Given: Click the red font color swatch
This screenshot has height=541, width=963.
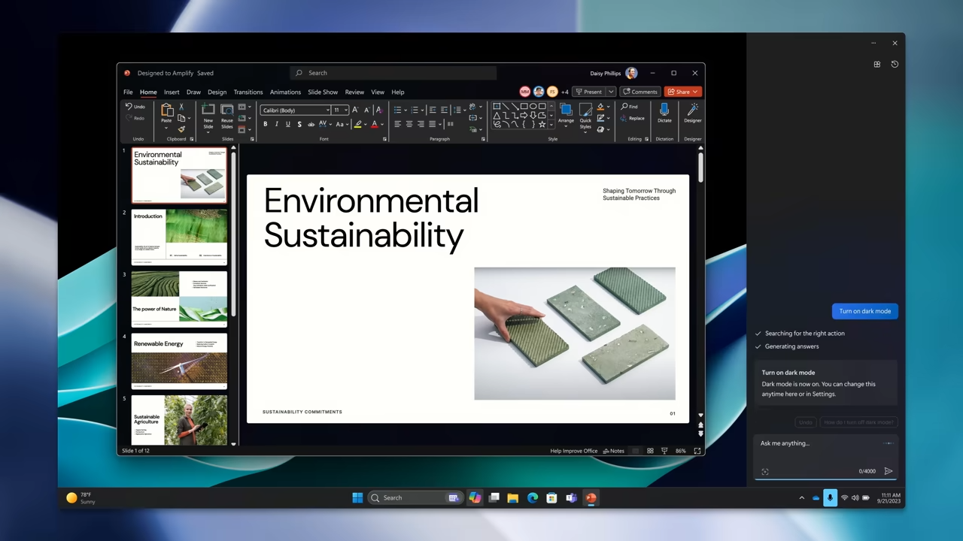Looking at the screenshot, I should [x=374, y=125].
